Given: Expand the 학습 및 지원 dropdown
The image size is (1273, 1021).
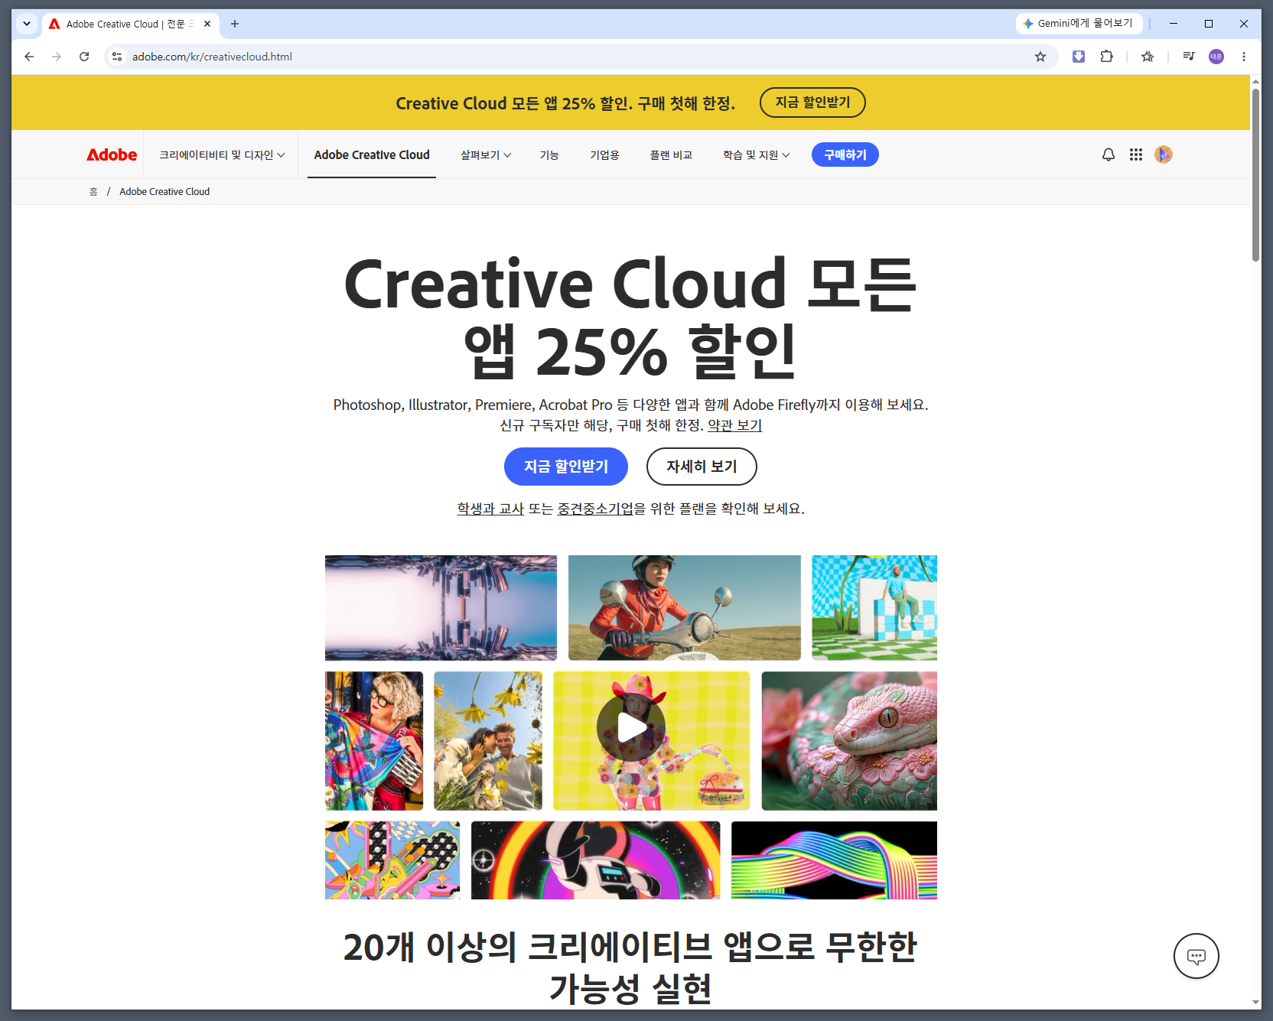Looking at the screenshot, I should (x=757, y=154).
